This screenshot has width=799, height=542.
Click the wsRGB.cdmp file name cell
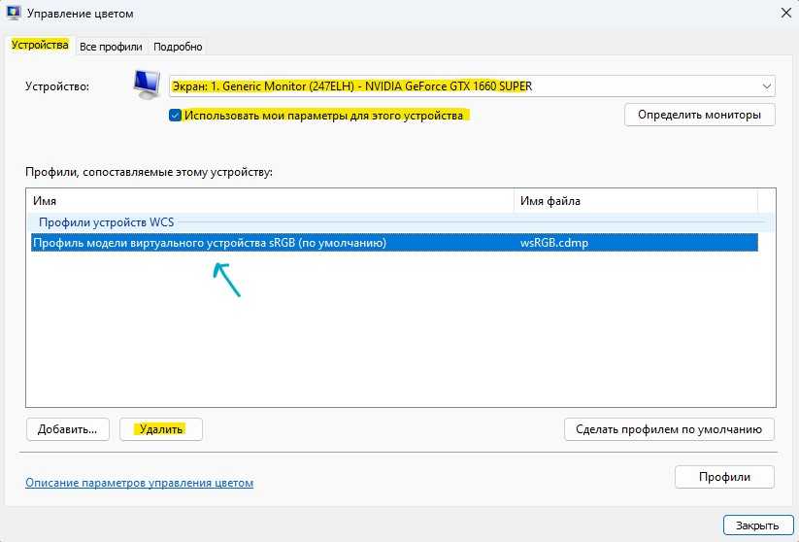tap(554, 243)
